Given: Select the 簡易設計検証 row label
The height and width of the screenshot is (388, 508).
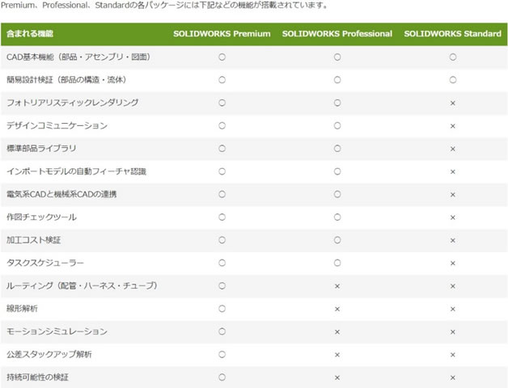Looking at the screenshot, I should tap(67, 80).
